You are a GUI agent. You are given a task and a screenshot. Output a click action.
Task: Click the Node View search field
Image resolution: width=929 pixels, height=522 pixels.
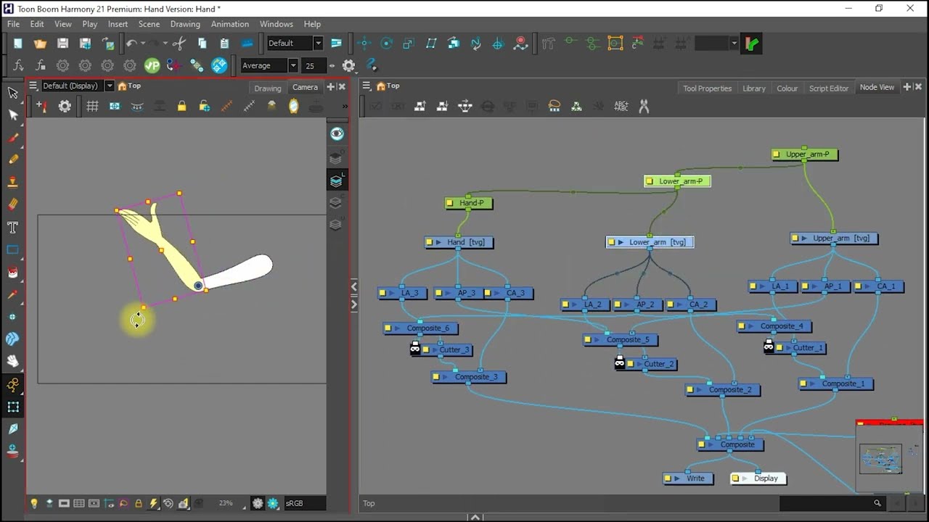point(832,503)
